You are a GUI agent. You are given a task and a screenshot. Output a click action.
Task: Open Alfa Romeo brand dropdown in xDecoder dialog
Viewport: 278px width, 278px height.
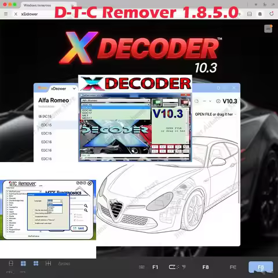tap(116, 100)
